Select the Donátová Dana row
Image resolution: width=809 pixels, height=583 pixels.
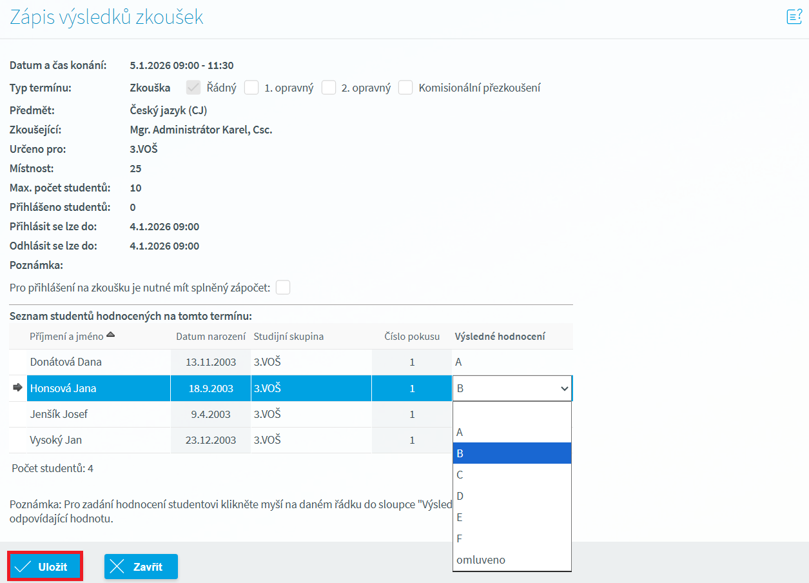pyautogui.click(x=66, y=362)
